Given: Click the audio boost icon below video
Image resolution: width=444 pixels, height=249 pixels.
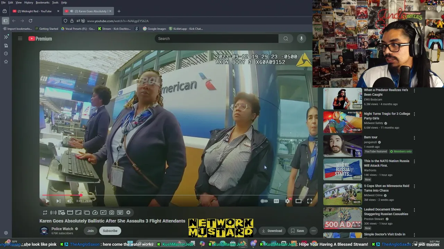Looking at the screenshot, I should coord(53,213).
